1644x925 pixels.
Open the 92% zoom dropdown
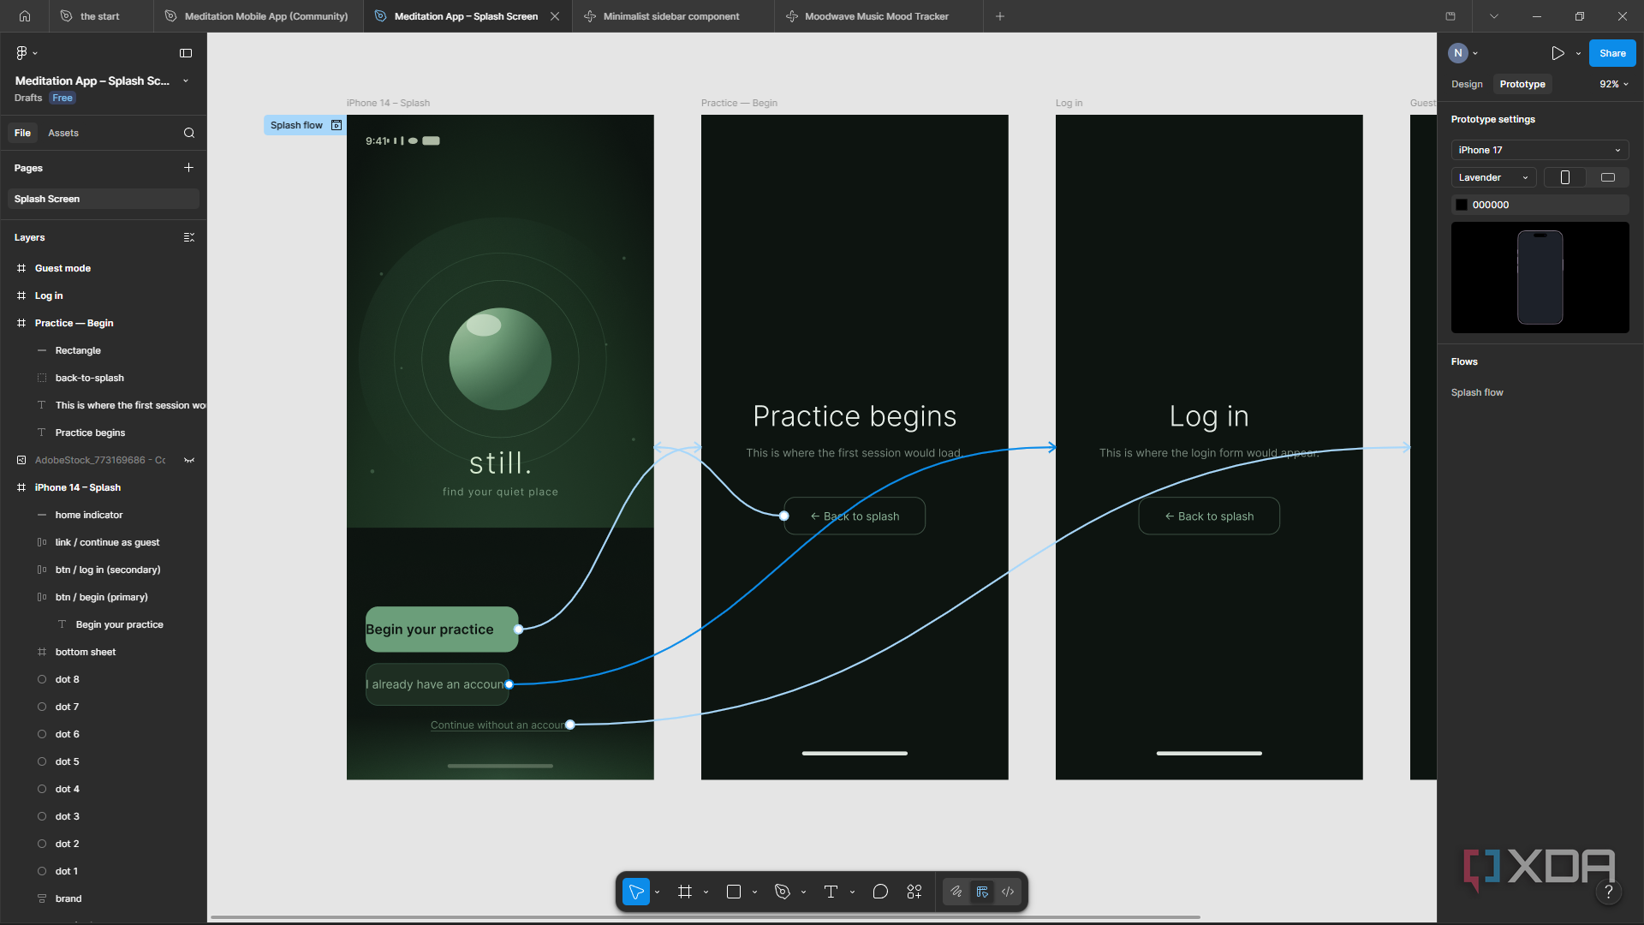click(x=1613, y=84)
